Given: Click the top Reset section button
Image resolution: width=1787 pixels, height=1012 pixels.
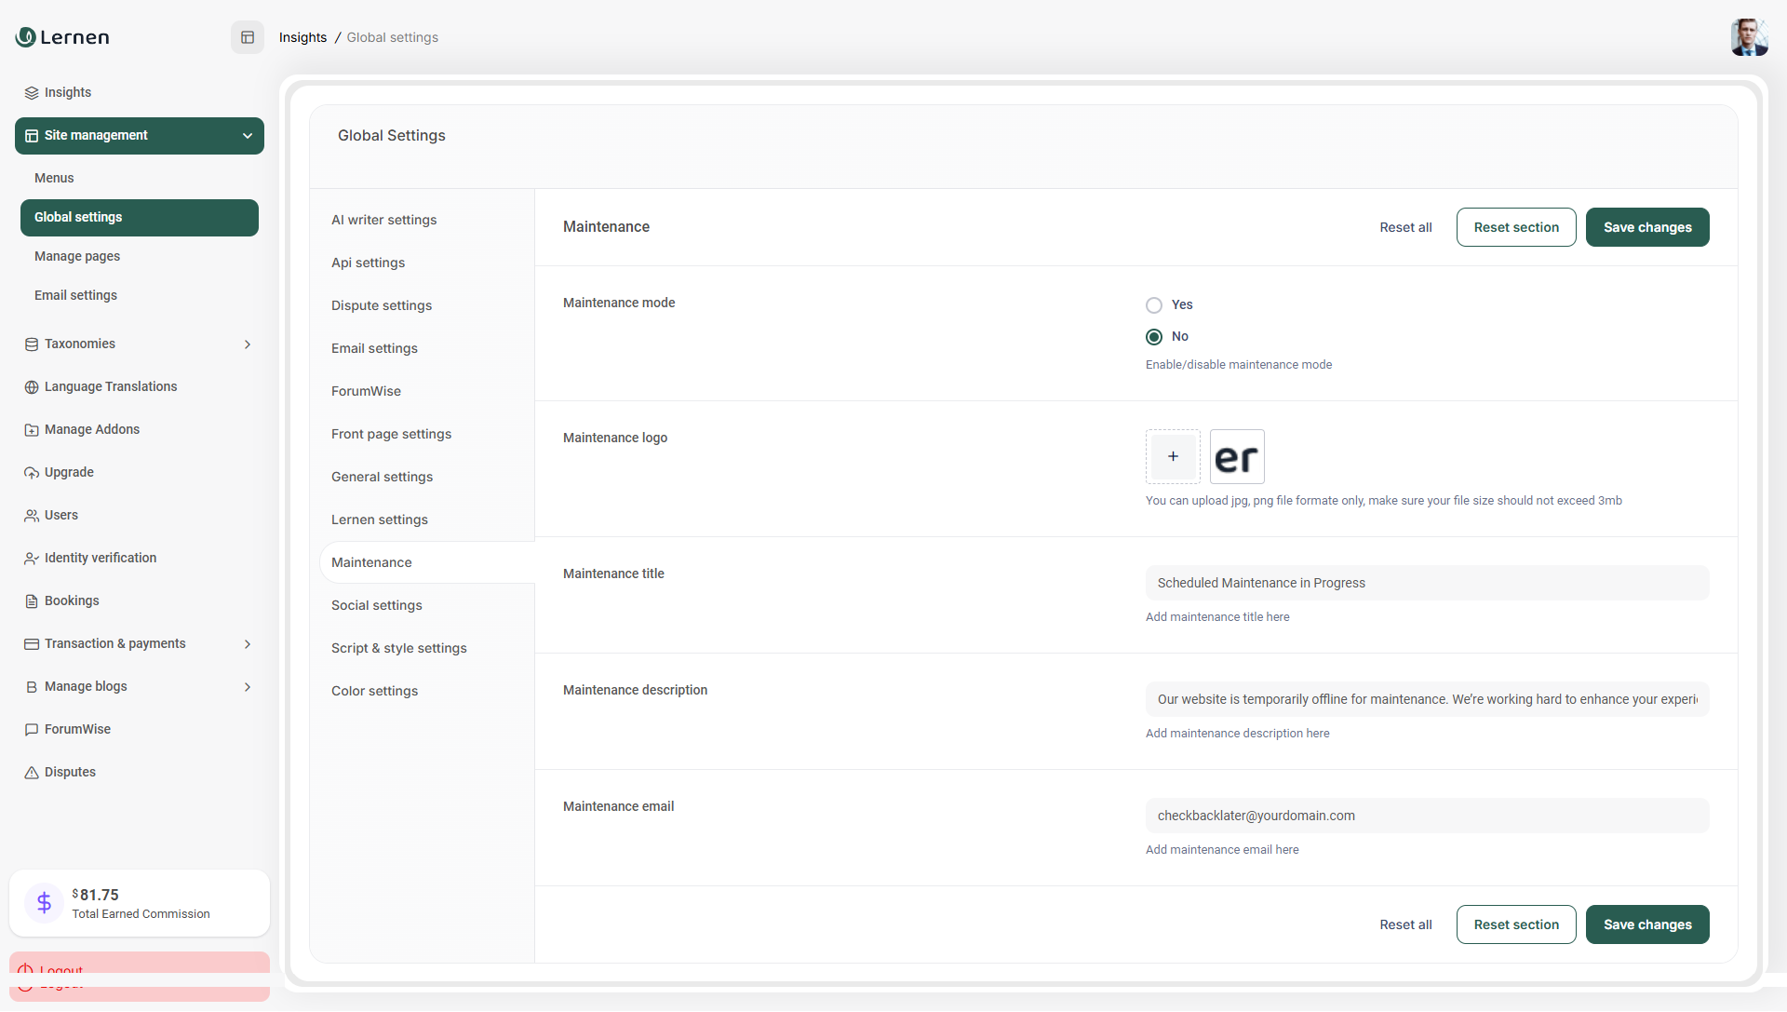Looking at the screenshot, I should (x=1515, y=227).
